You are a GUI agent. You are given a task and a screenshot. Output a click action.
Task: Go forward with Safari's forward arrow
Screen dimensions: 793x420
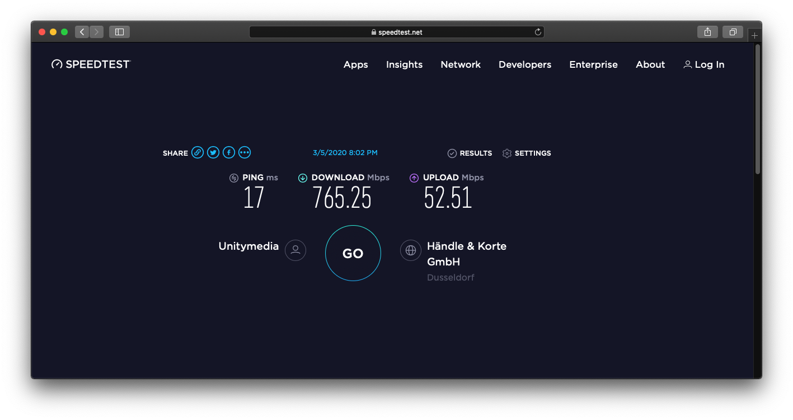[x=96, y=32]
